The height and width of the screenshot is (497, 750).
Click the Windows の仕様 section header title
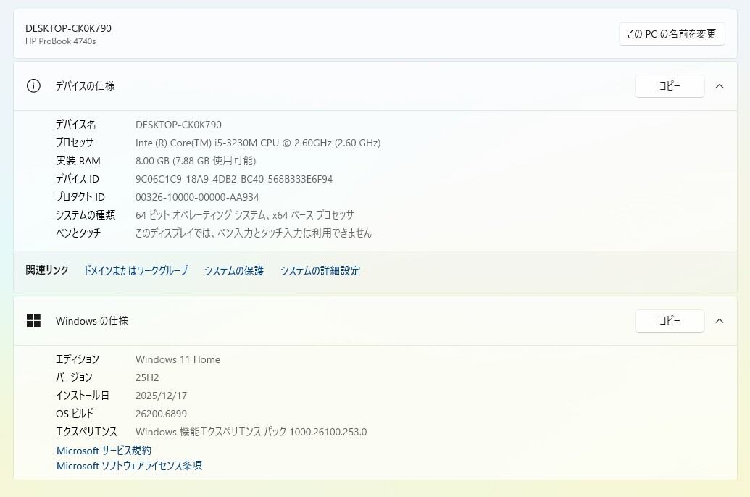(92, 321)
